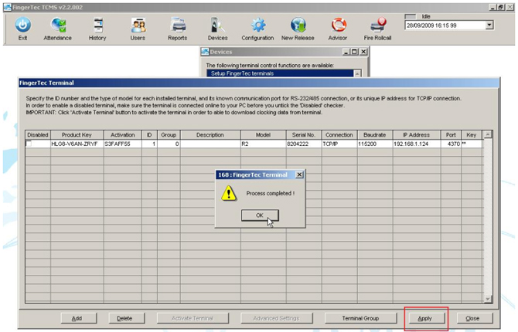This screenshot has height=332, width=518.
Task: Check New Release globe icon
Action: 298,25
